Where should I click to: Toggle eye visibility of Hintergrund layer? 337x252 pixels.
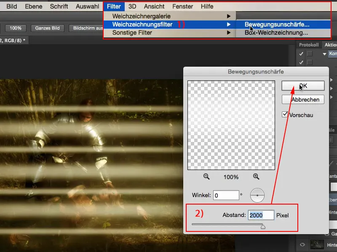(x=302, y=244)
